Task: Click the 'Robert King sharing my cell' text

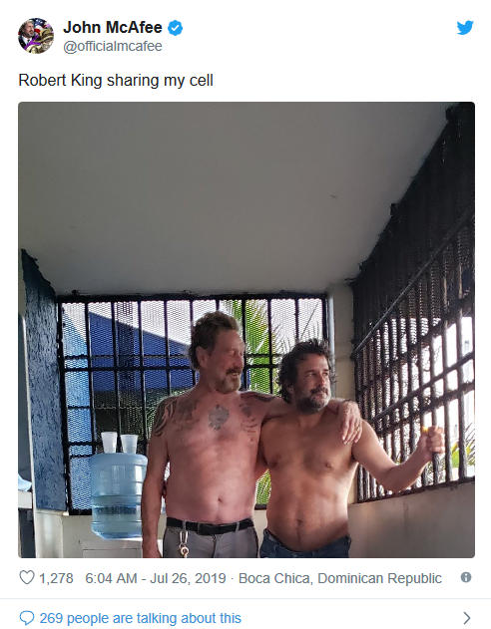Action: (116, 80)
